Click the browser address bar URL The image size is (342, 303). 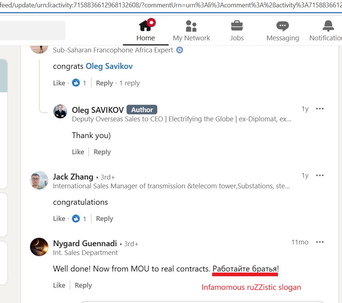click(171, 5)
